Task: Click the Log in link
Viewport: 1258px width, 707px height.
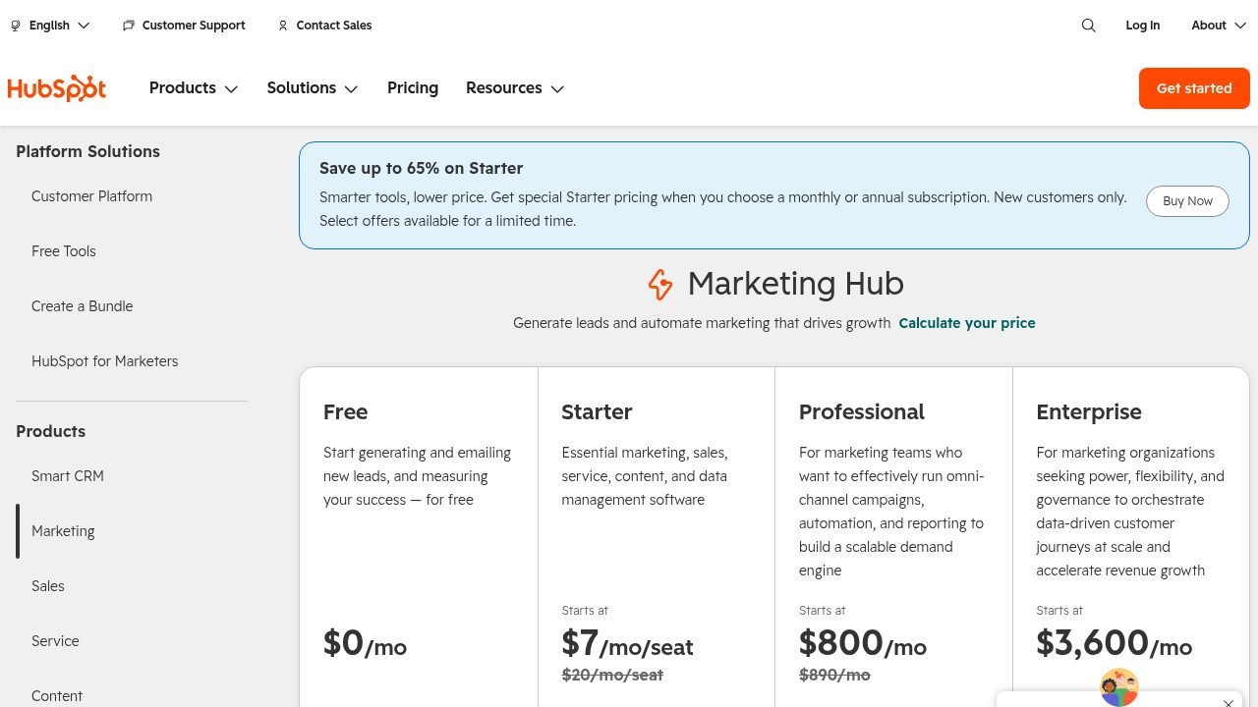Action: coord(1142,26)
